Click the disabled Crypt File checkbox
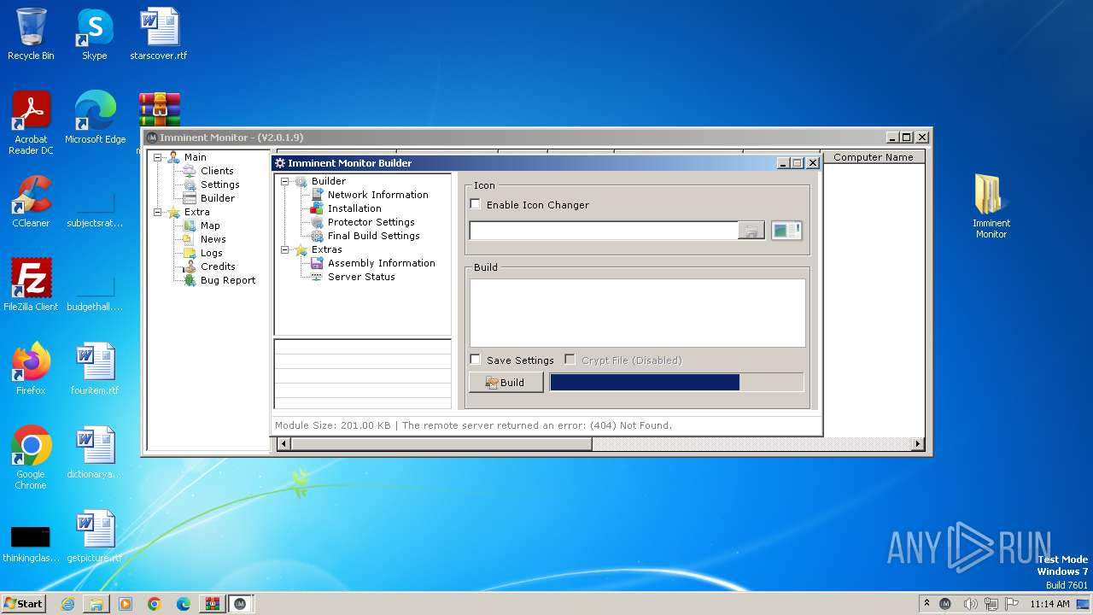The image size is (1093, 615). point(570,360)
